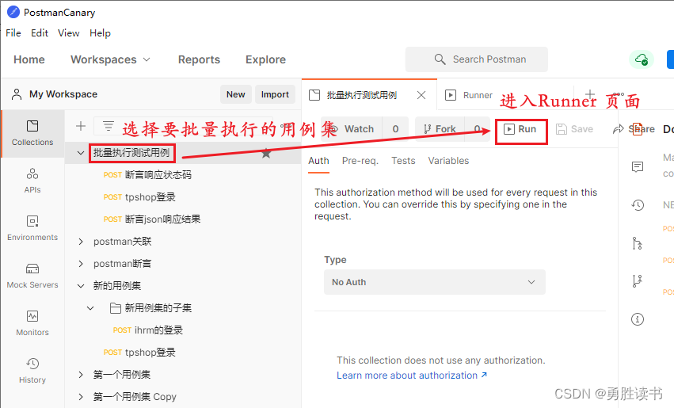Switch to the Tests tab
Viewport: 674px width, 408px height.
403,161
